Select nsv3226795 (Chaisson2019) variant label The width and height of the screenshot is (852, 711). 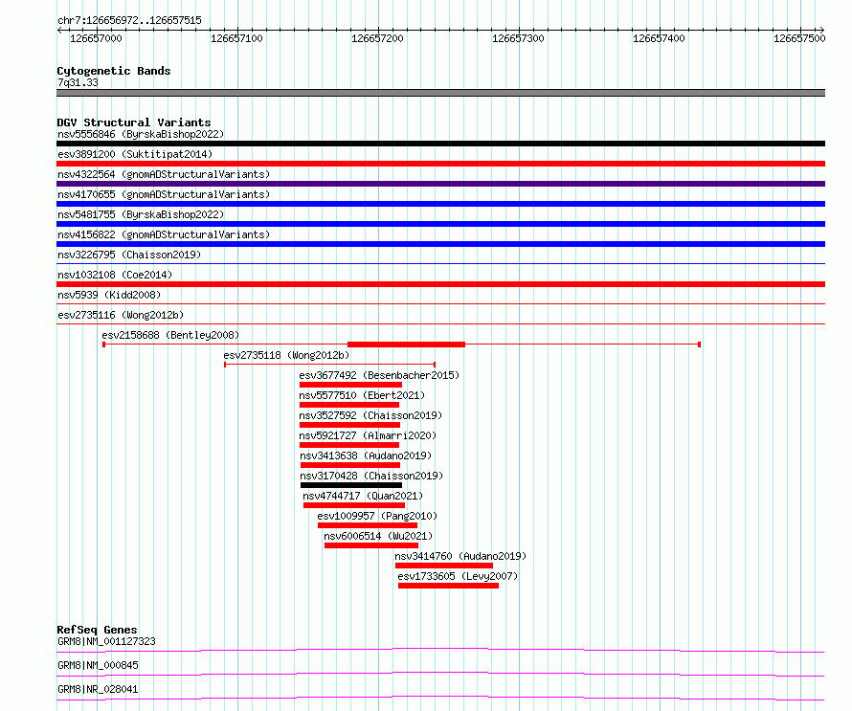129,255
